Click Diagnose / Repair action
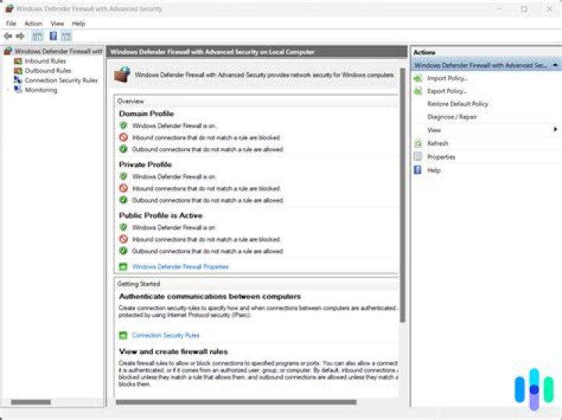The image size is (562, 420). tap(452, 117)
